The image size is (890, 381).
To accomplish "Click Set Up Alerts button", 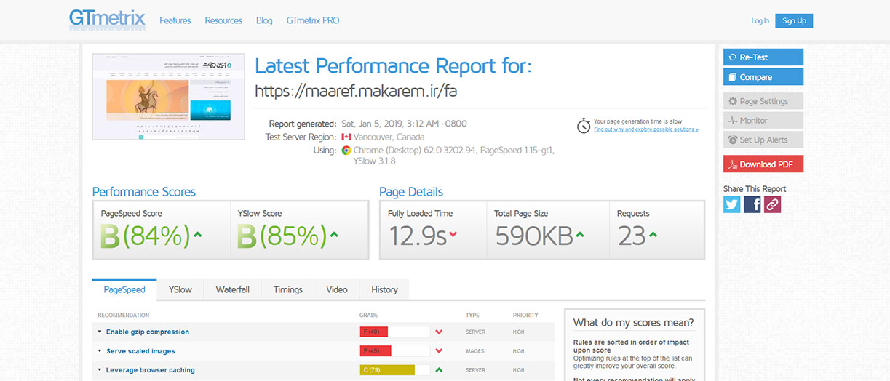I will [x=763, y=140].
